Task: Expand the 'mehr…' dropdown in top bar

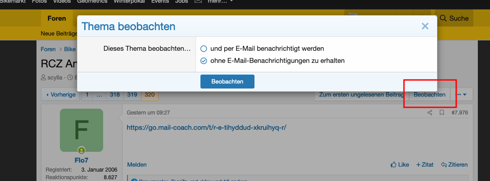Action: point(220,1)
